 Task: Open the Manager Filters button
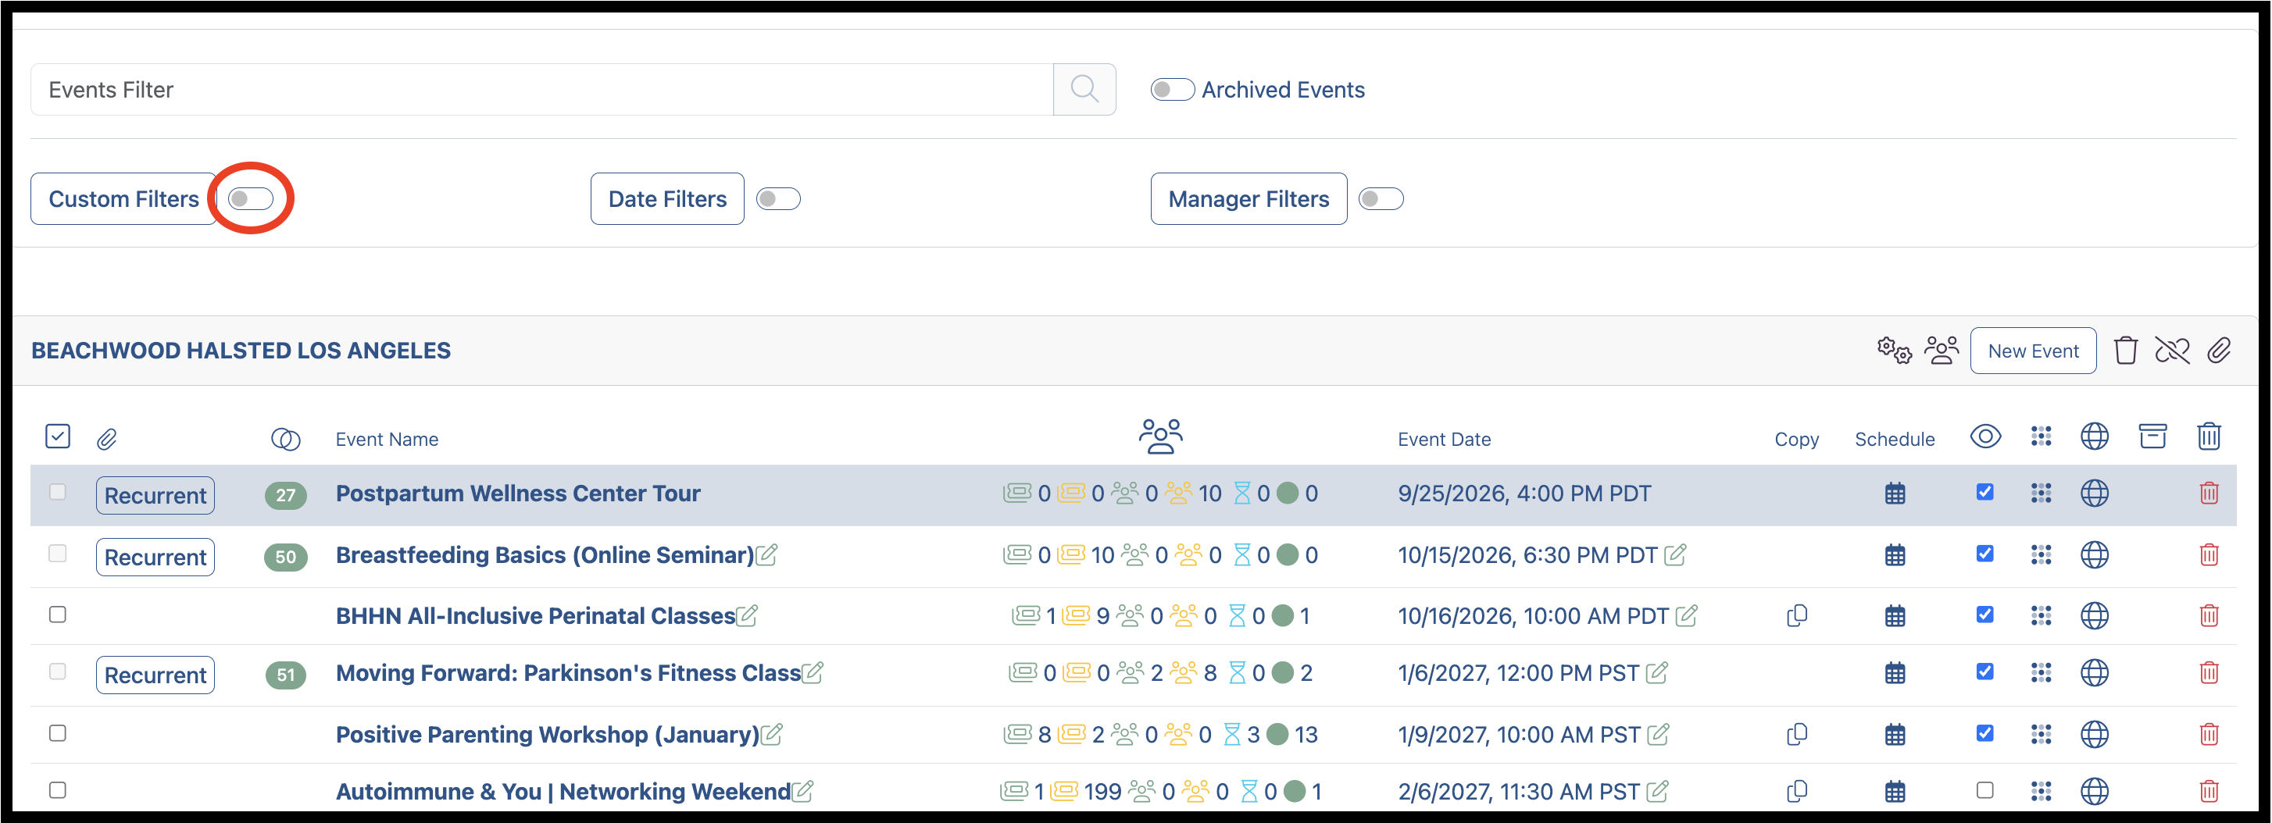pos(1248,199)
